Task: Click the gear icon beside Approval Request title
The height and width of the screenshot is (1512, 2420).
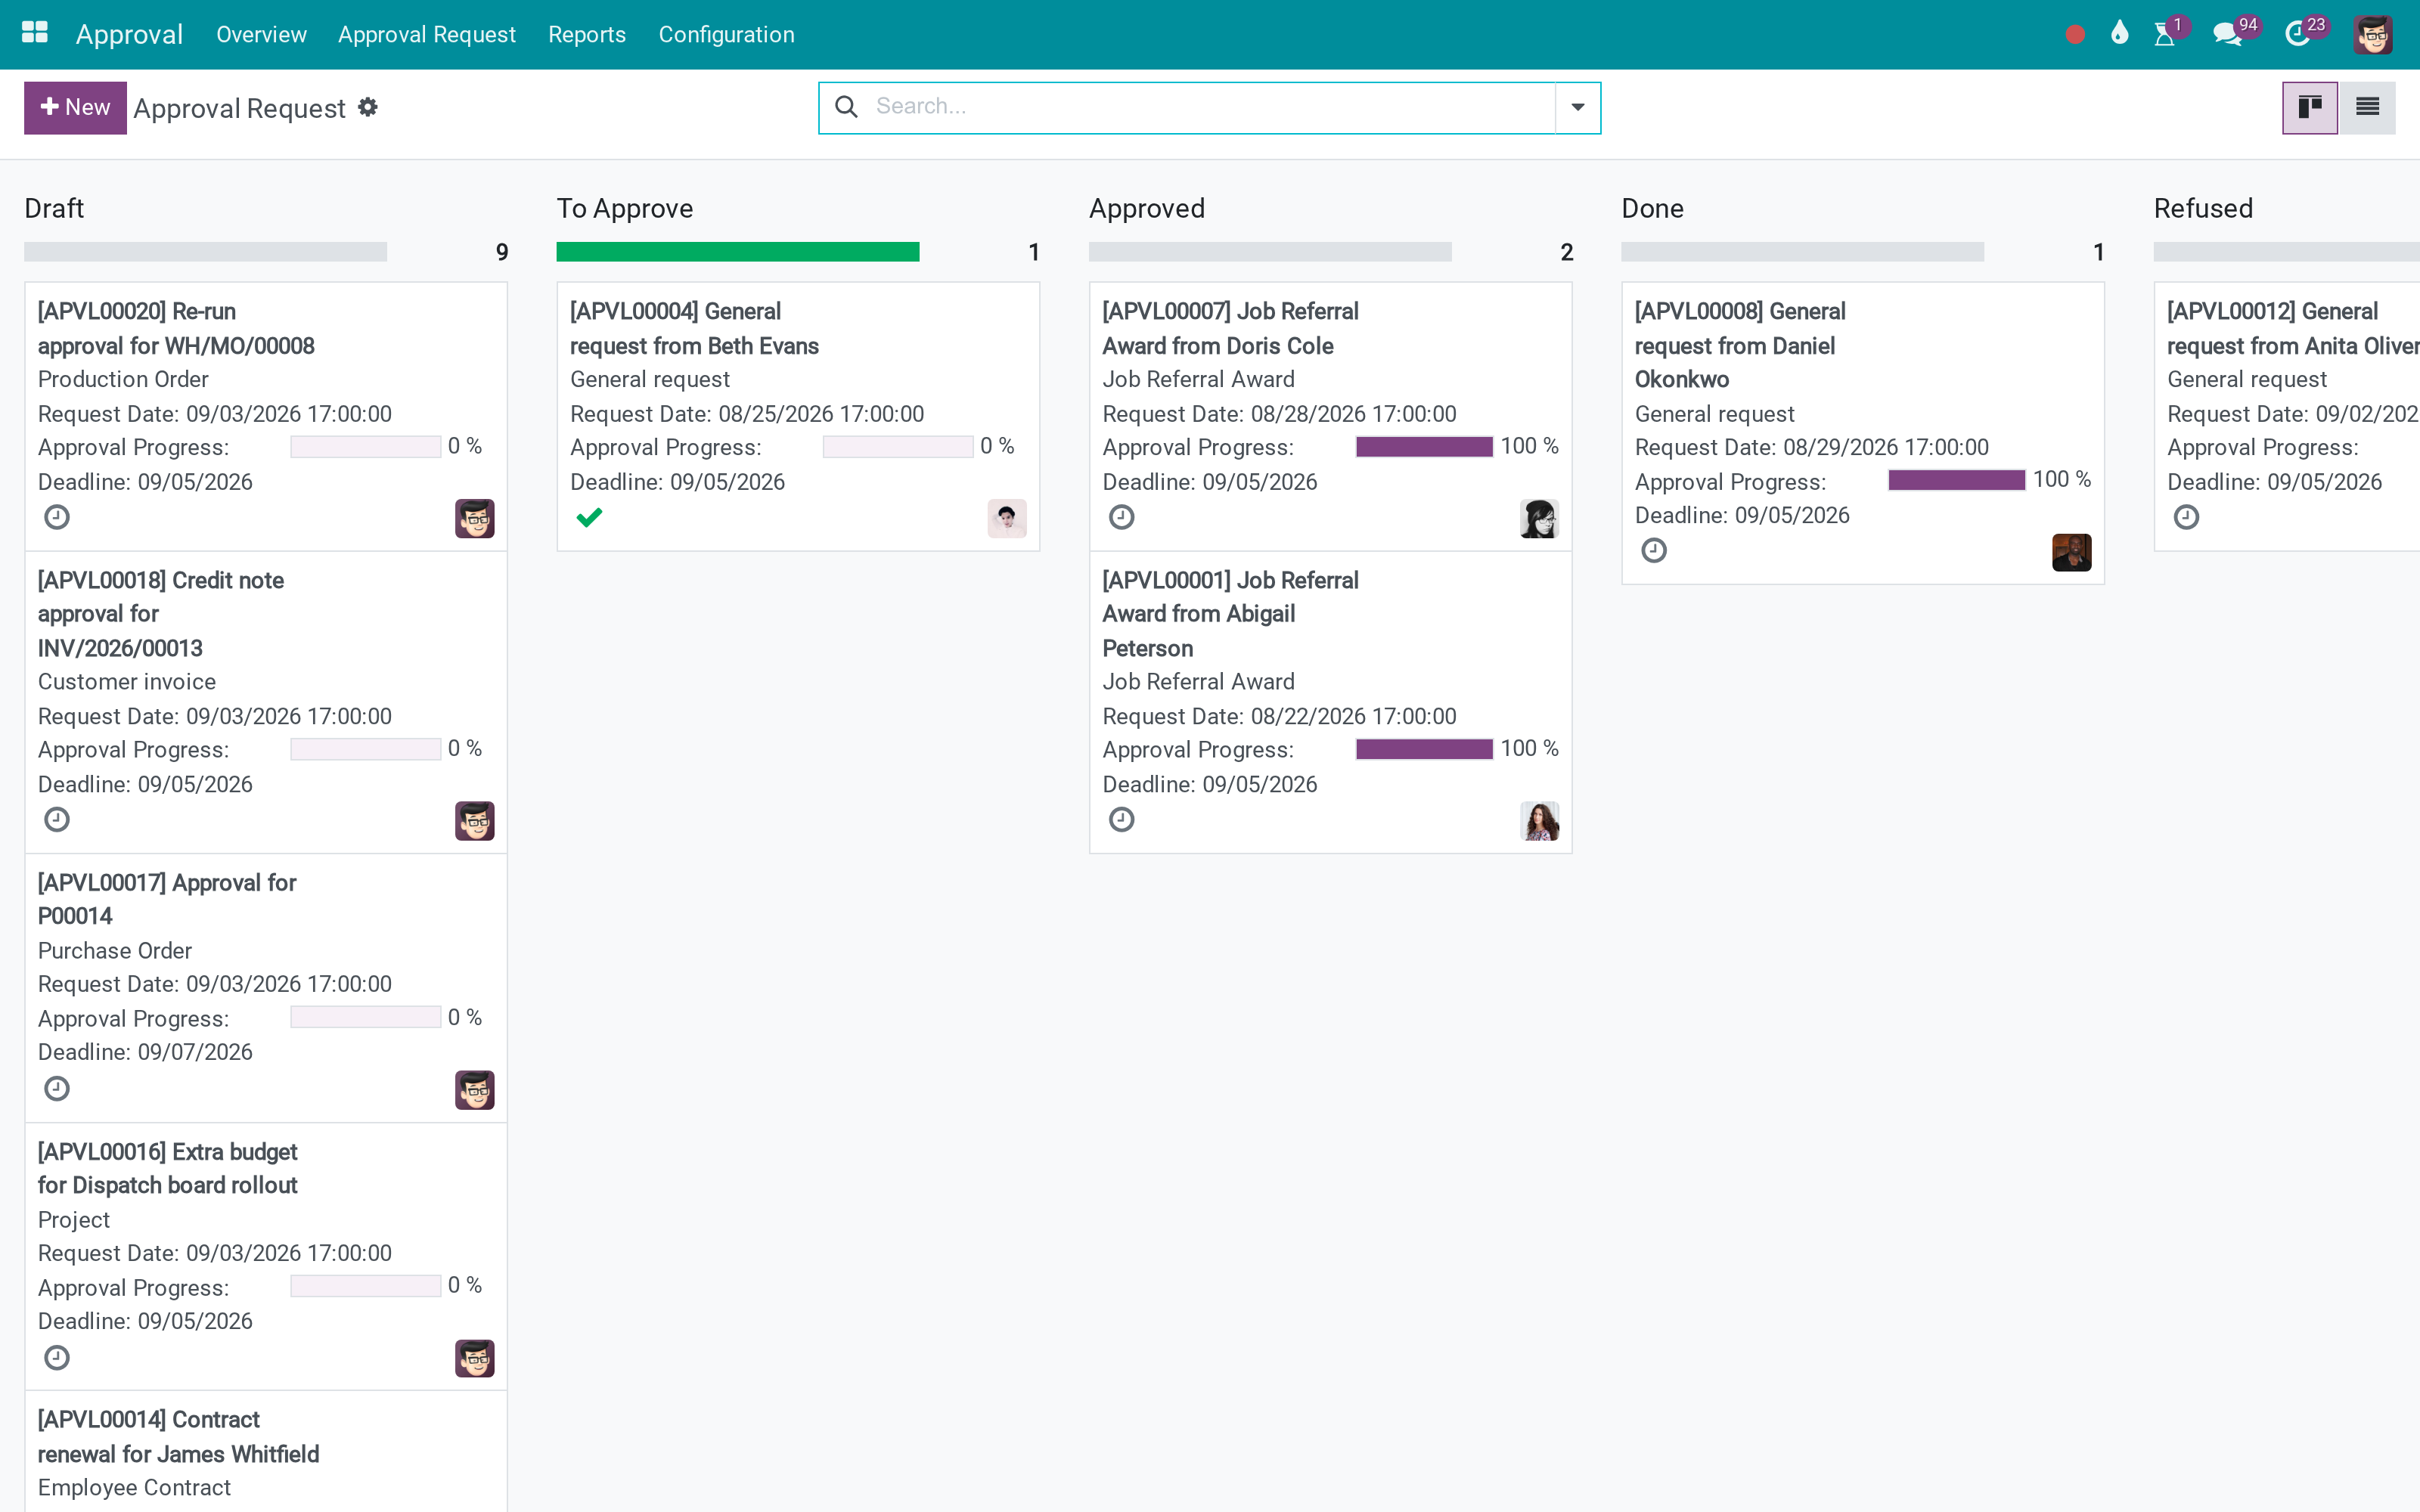Action: click(x=368, y=107)
